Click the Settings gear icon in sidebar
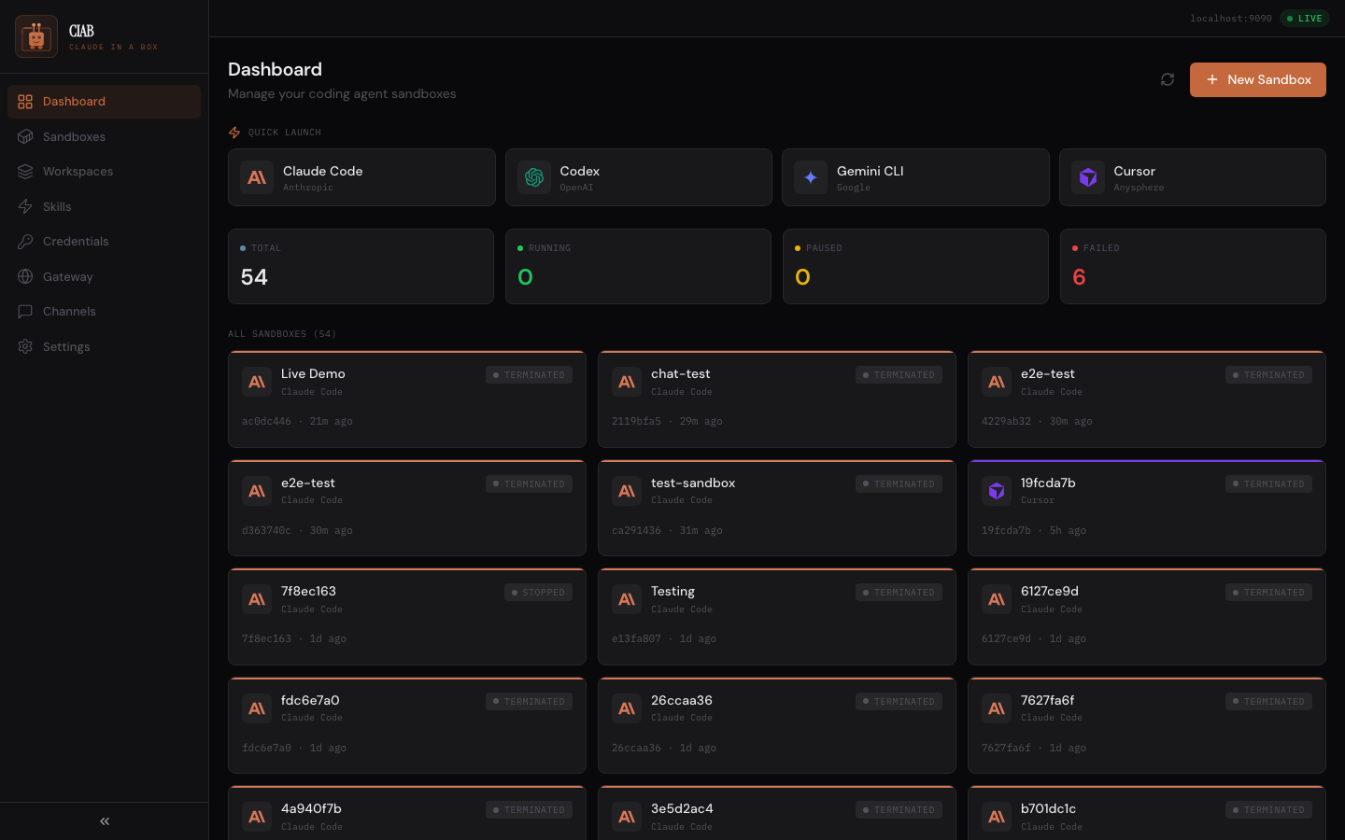 25,346
